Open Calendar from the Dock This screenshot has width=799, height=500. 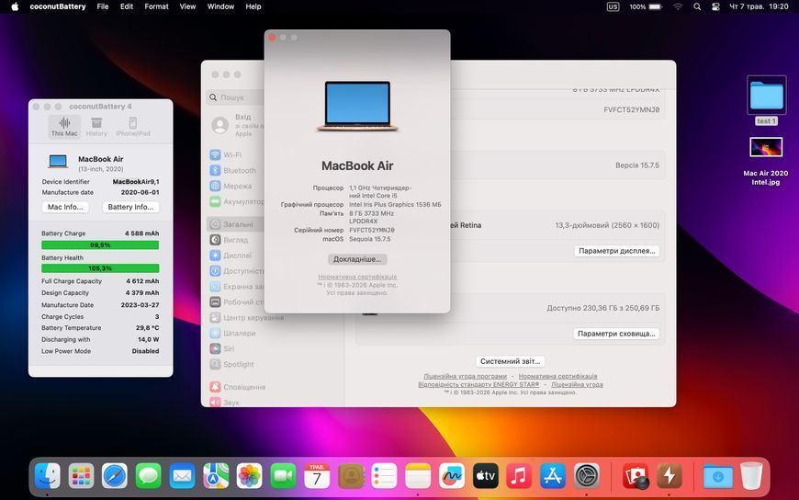(317, 476)
